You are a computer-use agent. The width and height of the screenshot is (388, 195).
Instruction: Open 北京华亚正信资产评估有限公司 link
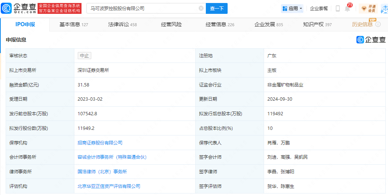[x=109, y=186]
